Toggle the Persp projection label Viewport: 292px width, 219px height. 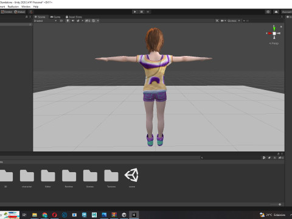274,43
